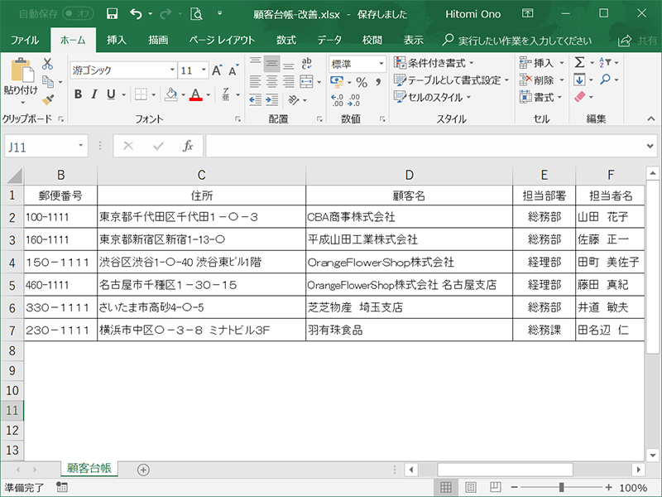Click the 共有 share button
The height and width of the screenshot is (497, 662).
[x=637, y=41]
